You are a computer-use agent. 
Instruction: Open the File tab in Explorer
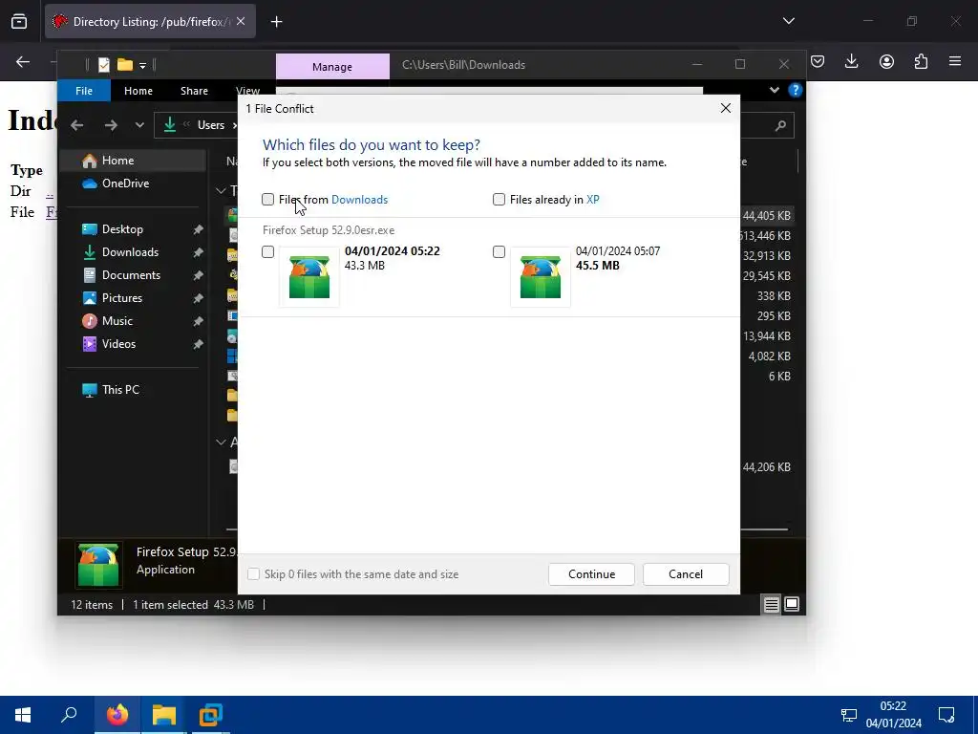[x=84, y=91]
